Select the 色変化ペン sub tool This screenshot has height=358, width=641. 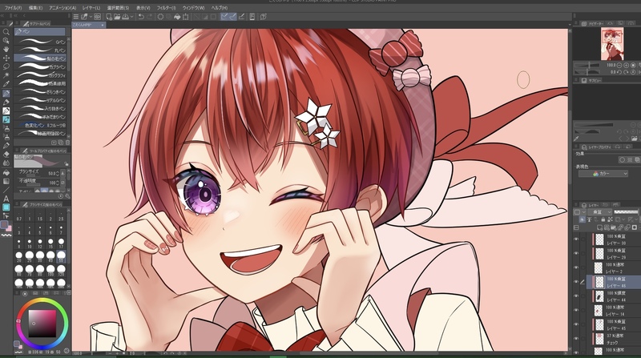[41, 125]
